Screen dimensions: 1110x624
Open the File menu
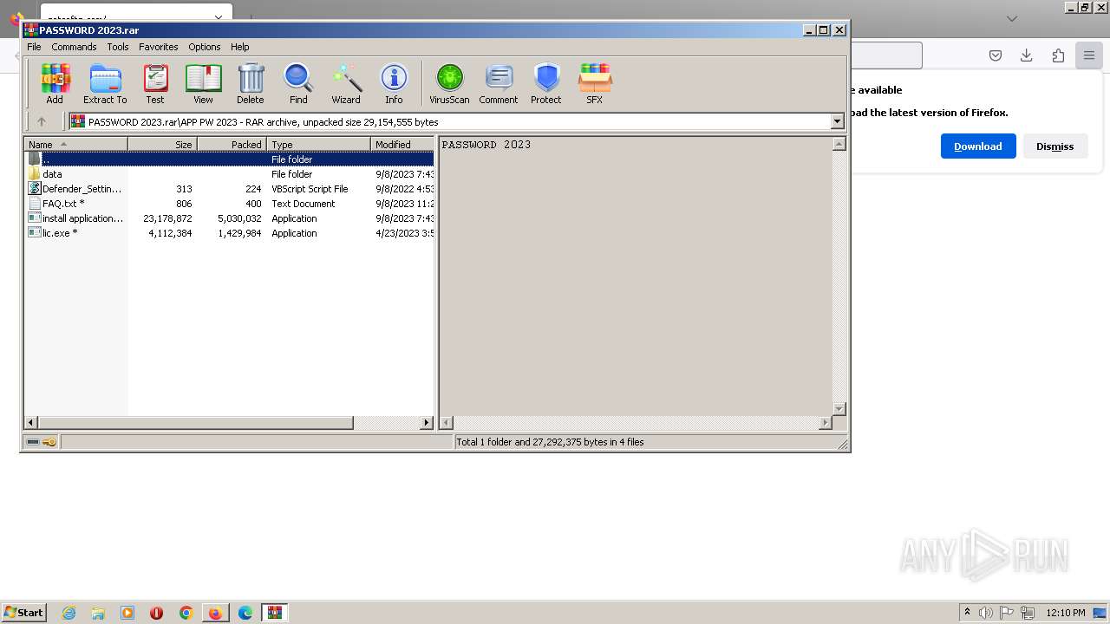(34, 47)
